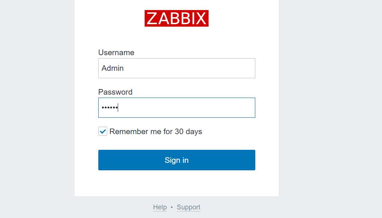Open the Support link
Screen dimensions: 382x218
click(x=188, y=207)
